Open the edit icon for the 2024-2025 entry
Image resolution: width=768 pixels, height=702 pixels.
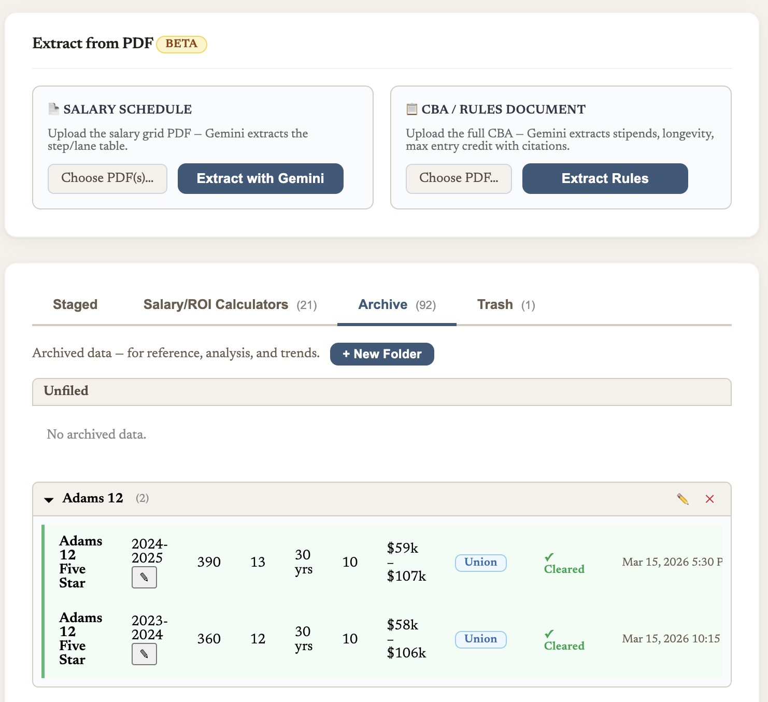point(144,577)
